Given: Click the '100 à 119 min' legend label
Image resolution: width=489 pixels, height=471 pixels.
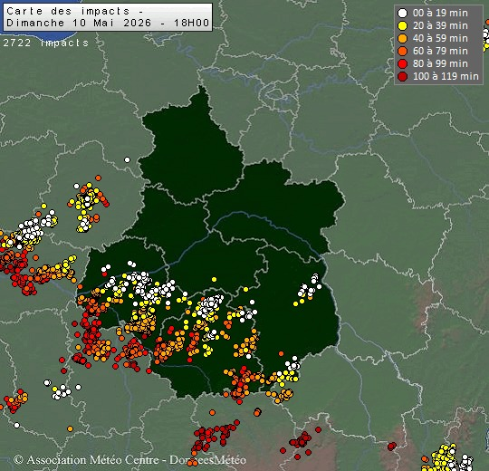Looking at the screenshot, I should (446, 76).
